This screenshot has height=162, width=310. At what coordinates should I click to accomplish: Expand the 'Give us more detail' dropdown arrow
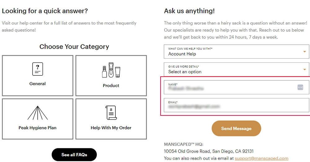tap(305, 70)
